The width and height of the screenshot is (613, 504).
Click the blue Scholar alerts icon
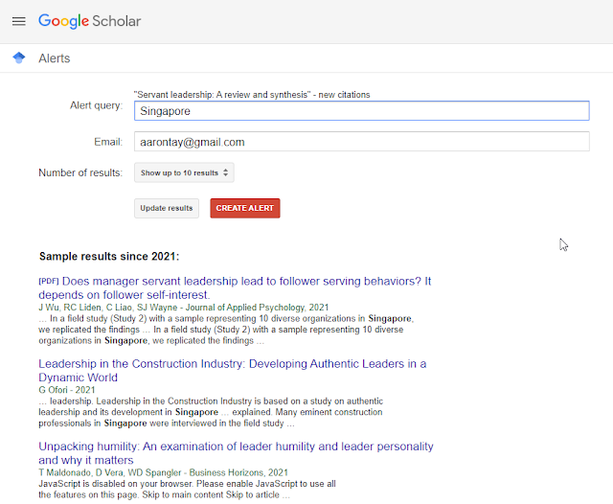pos(19,58)
